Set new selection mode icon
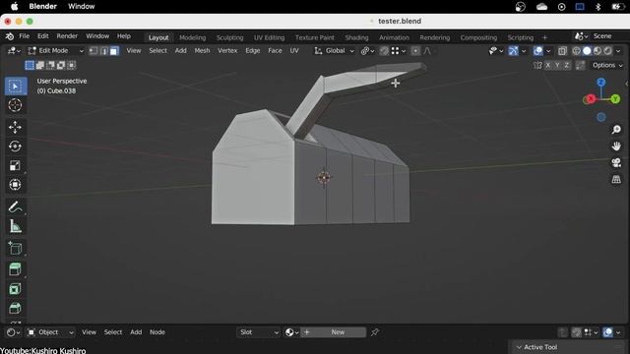The height and width of the screenshot is (354, 630). 30,65
